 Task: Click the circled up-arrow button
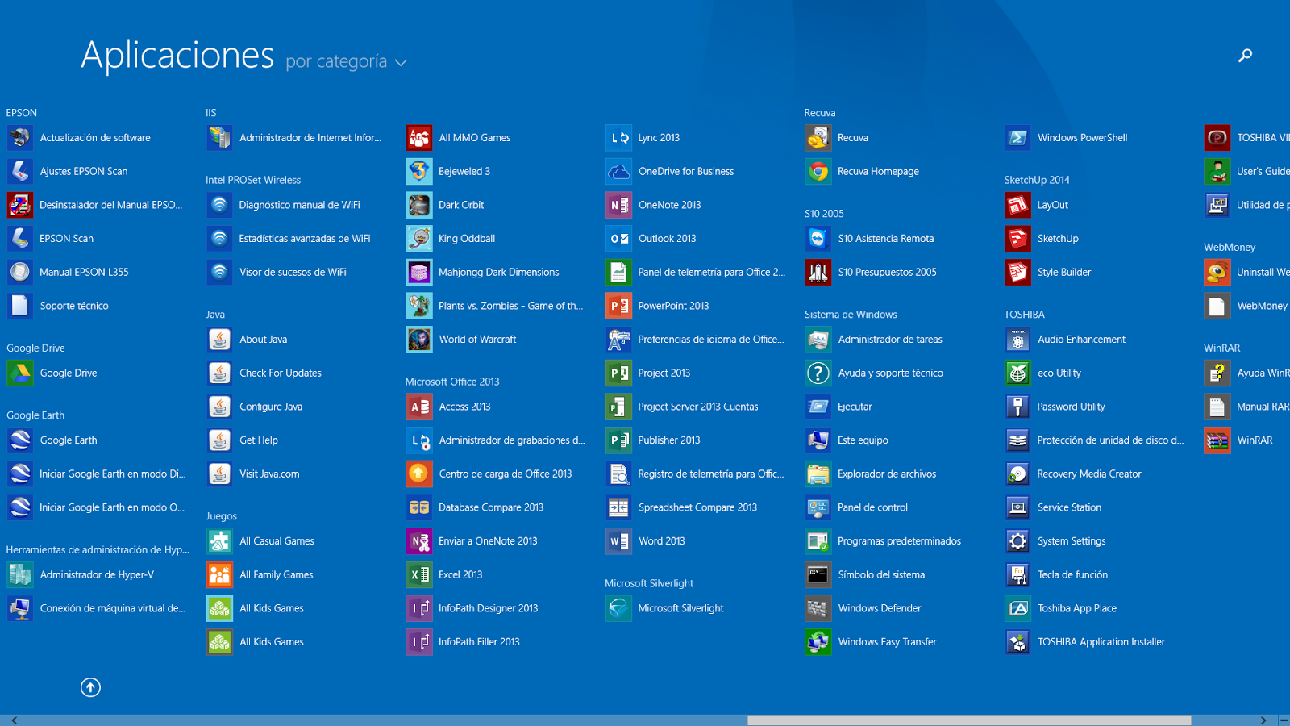[90, 687]
